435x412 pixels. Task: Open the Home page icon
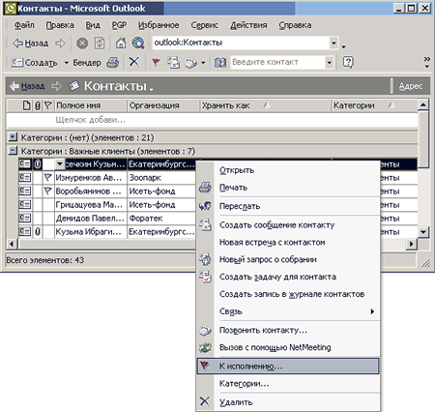pos(121,44)
